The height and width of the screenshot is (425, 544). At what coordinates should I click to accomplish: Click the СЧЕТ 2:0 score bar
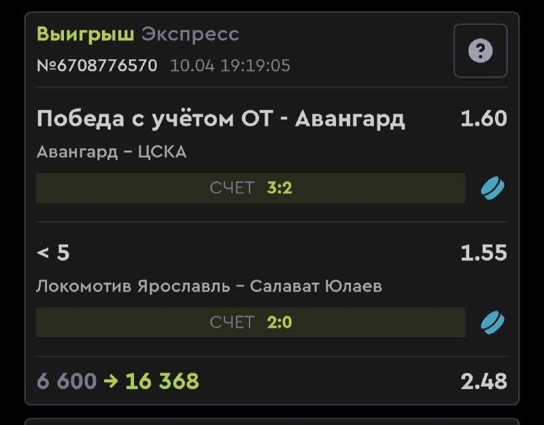tap(250, 322)
